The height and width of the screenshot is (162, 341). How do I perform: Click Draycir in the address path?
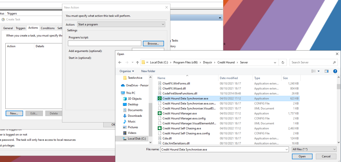208,63
